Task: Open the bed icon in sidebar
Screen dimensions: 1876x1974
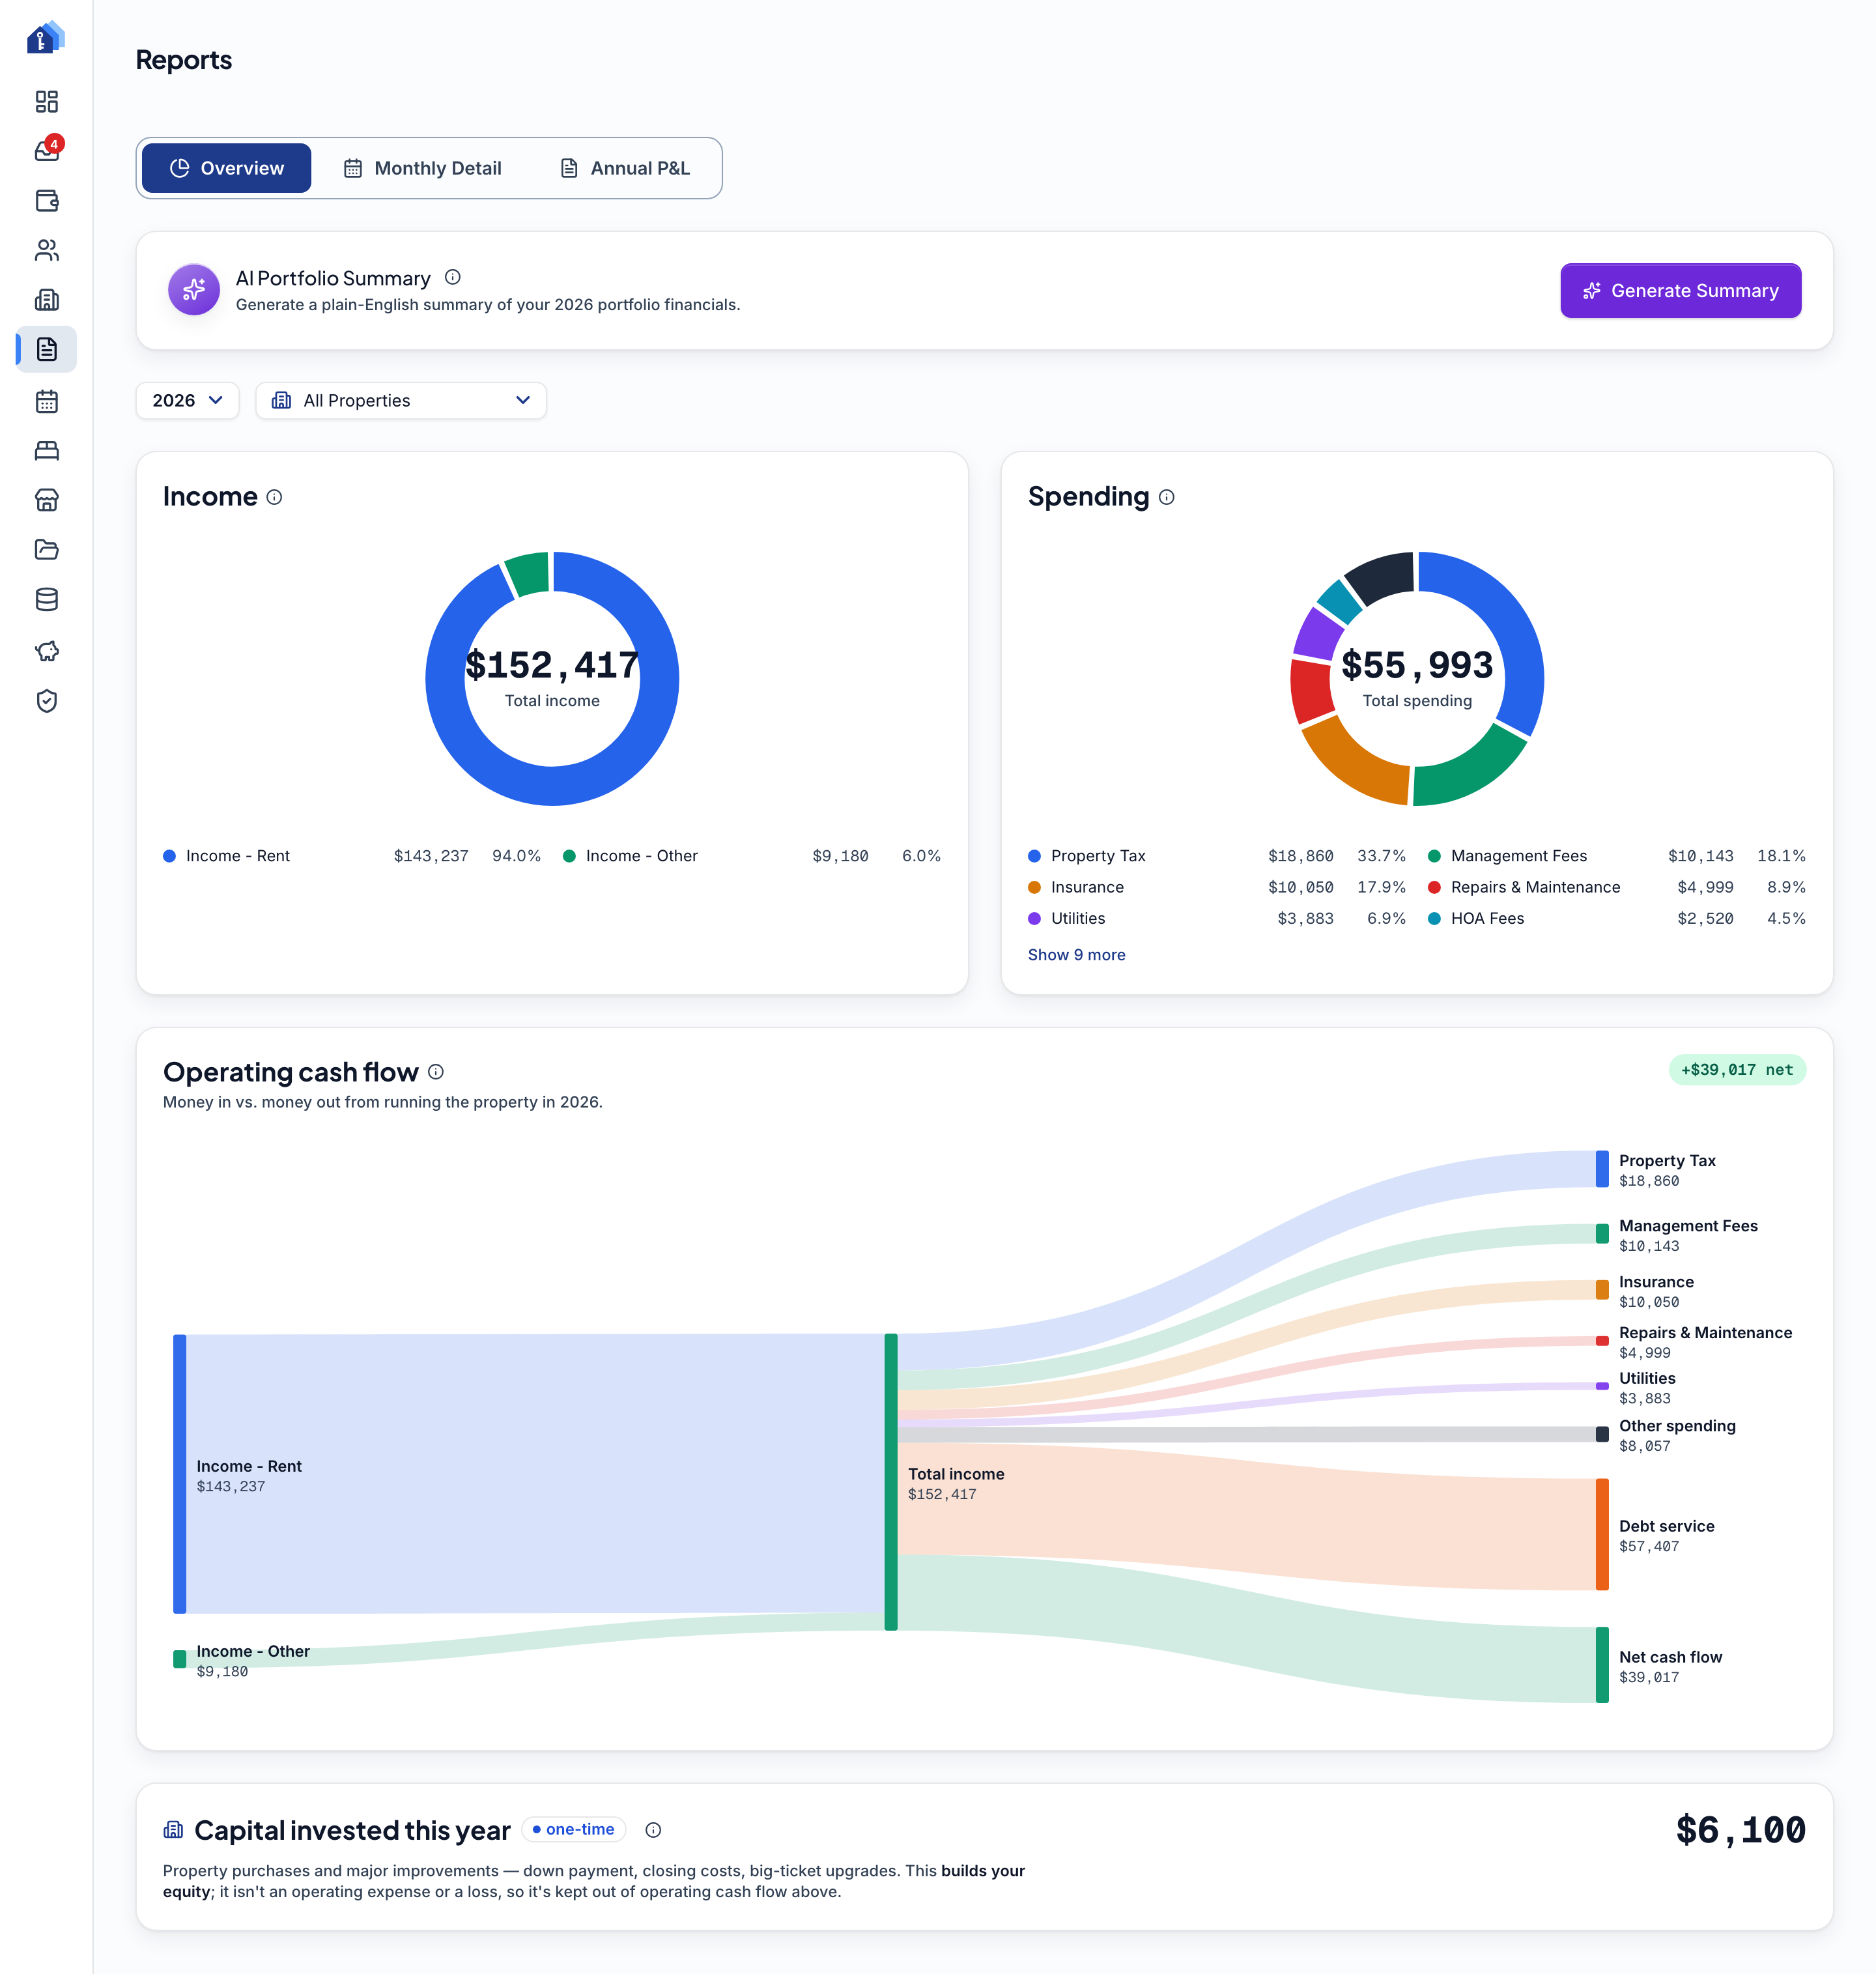Action: (x=46, y=450)
